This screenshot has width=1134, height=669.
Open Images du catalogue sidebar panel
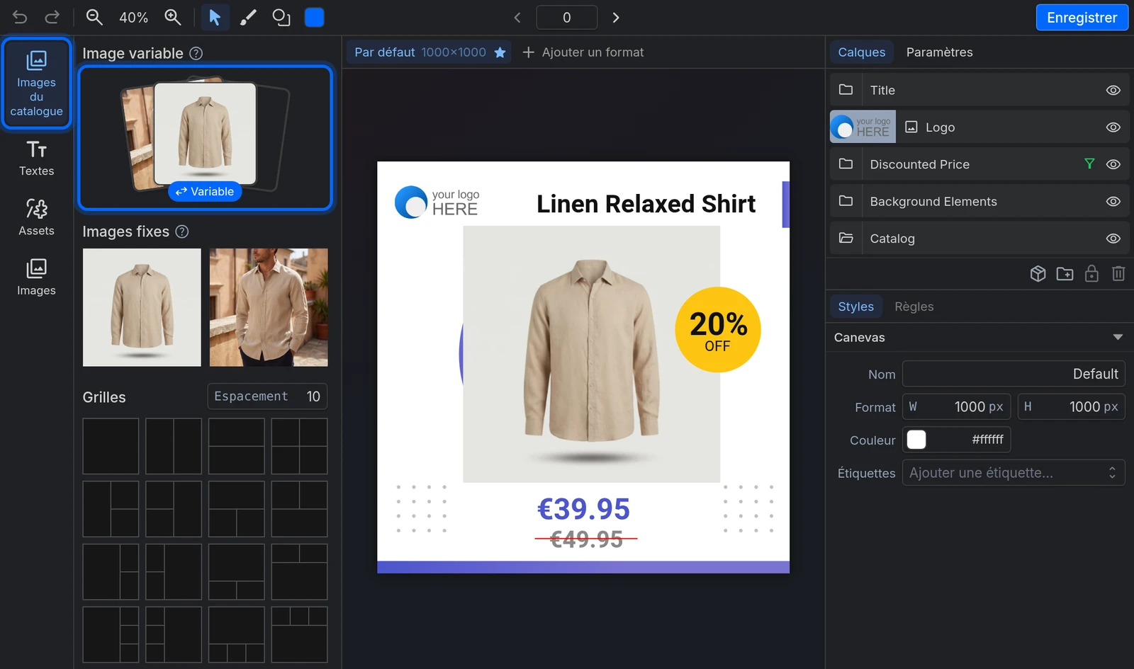[x=36, y=84]
